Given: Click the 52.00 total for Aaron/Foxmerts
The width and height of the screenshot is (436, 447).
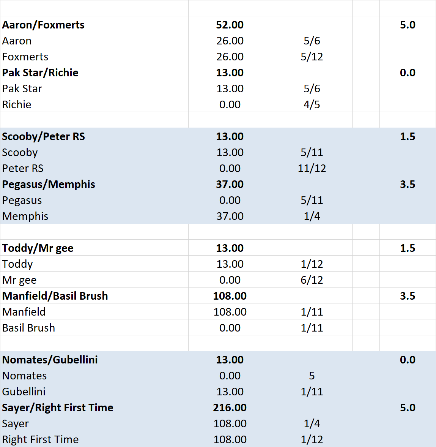Looking at the screenshot, I should [230, 25].
